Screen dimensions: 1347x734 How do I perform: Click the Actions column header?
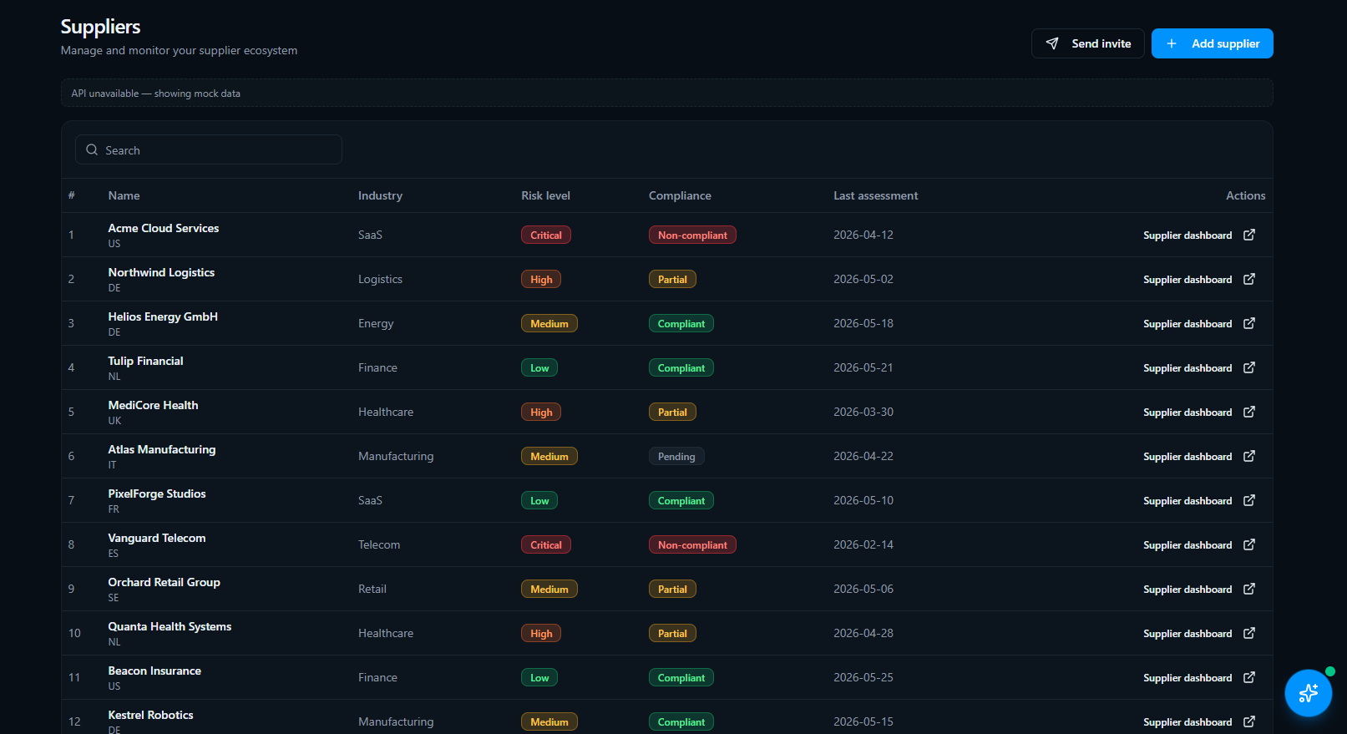coord(1245,195)
